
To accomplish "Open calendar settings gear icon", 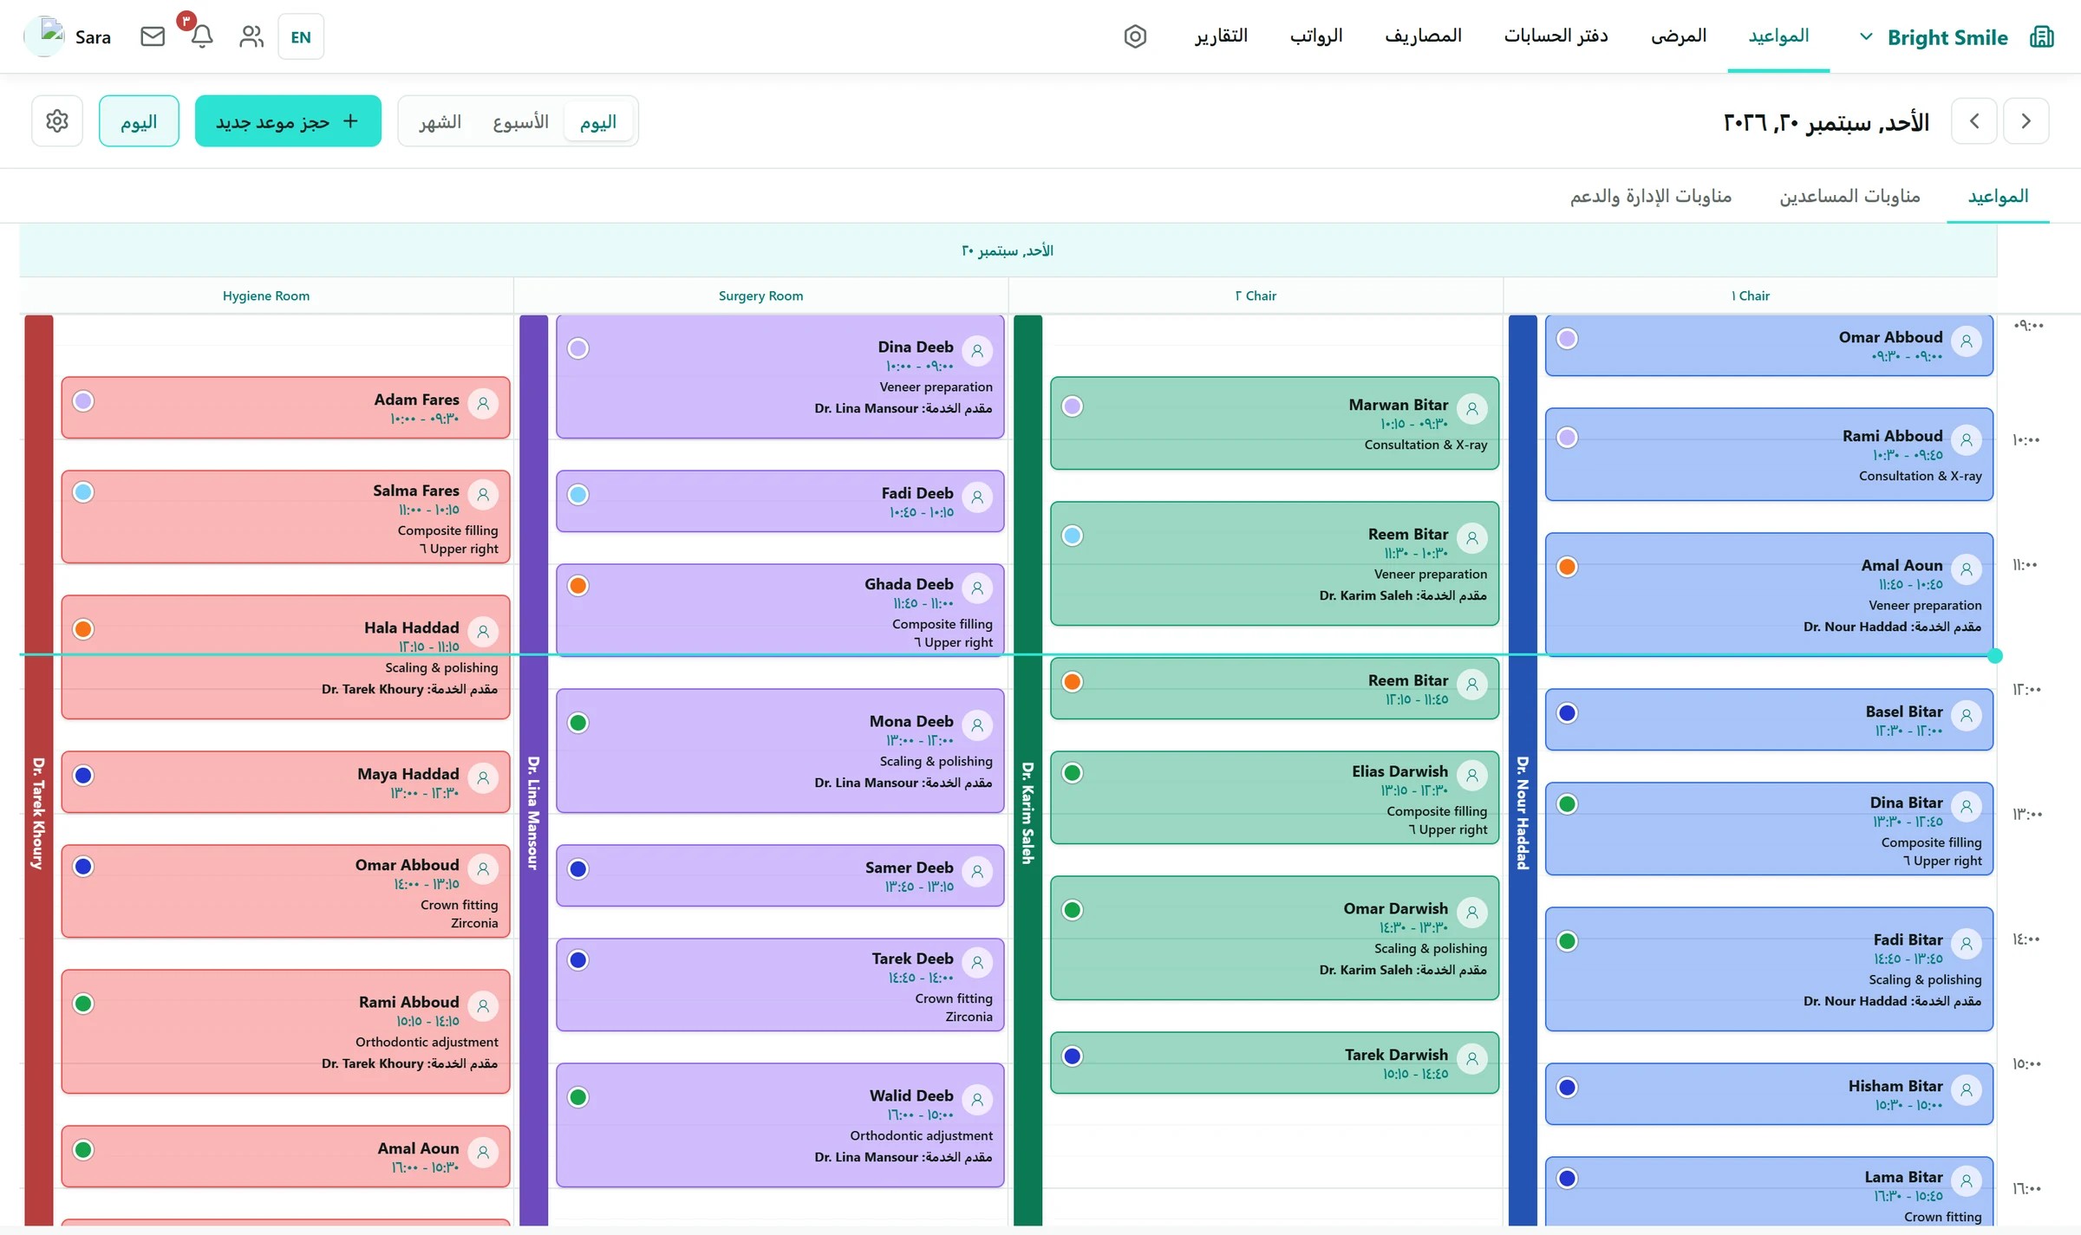I will coord(57,120).
